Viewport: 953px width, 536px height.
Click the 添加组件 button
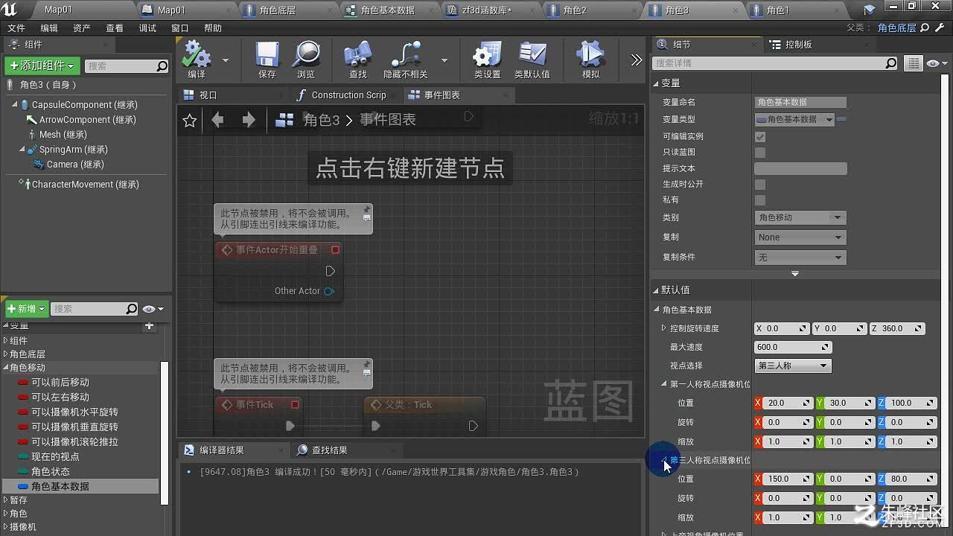pos(42,66)
